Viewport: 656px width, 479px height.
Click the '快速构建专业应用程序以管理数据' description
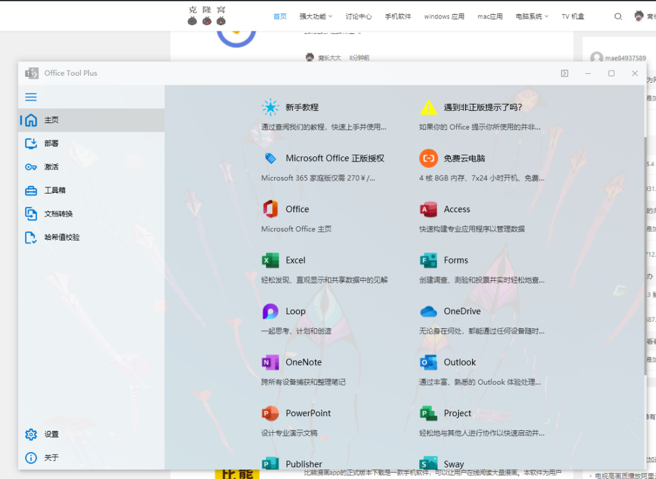point(472,229)
